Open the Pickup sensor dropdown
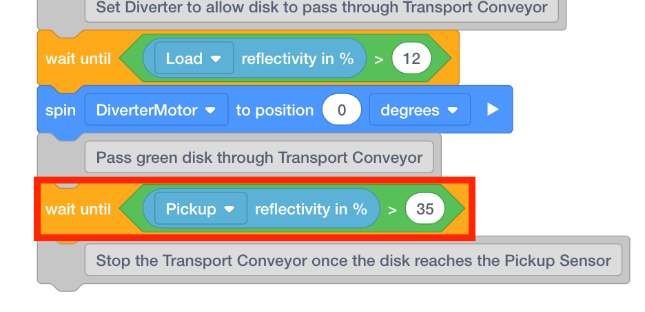The image size is (645, 312). [x=201, y=209]
